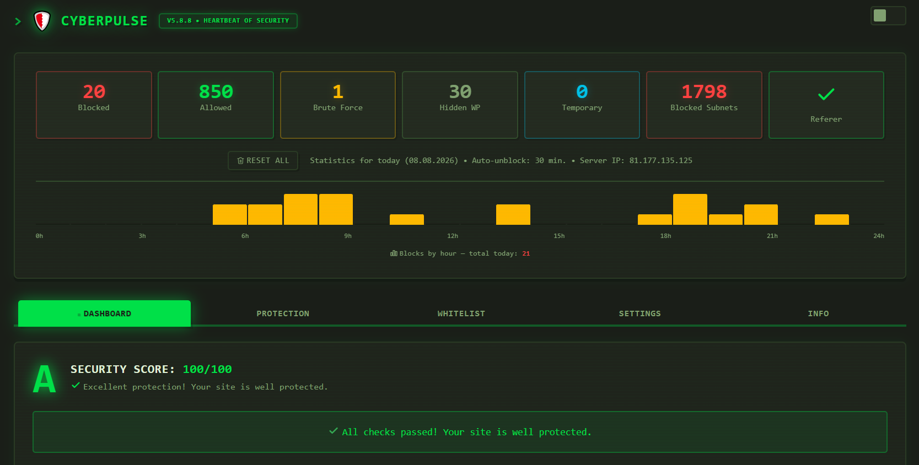
Task: Click the Auto-unblock: 30 min. text
Action: [519, 160]
